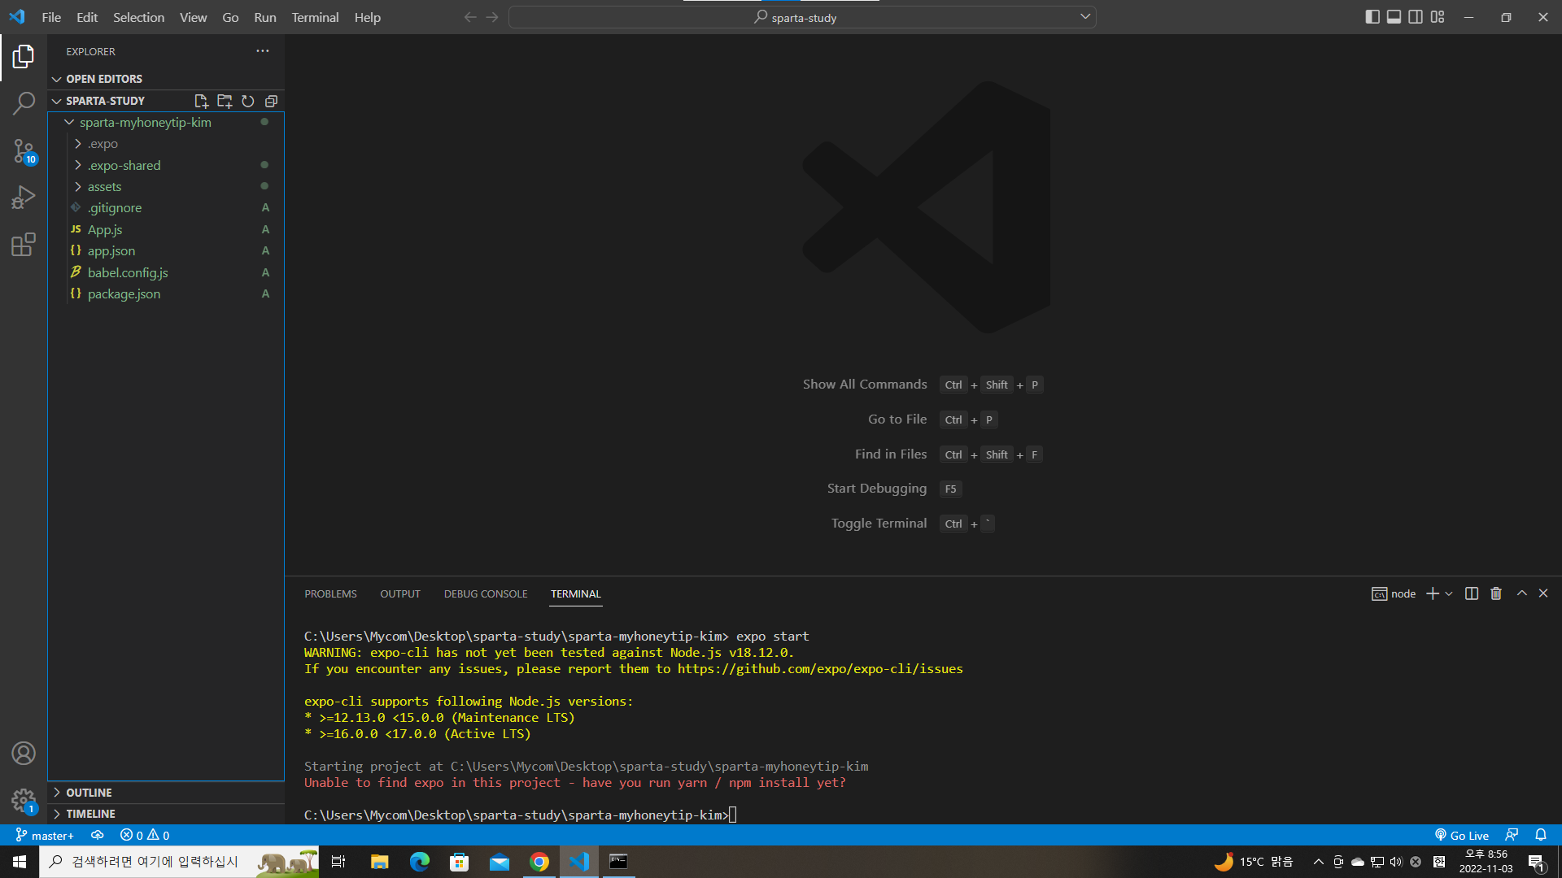Switch to the DEBUG CONSOLE tab

[x=486, y=594]
